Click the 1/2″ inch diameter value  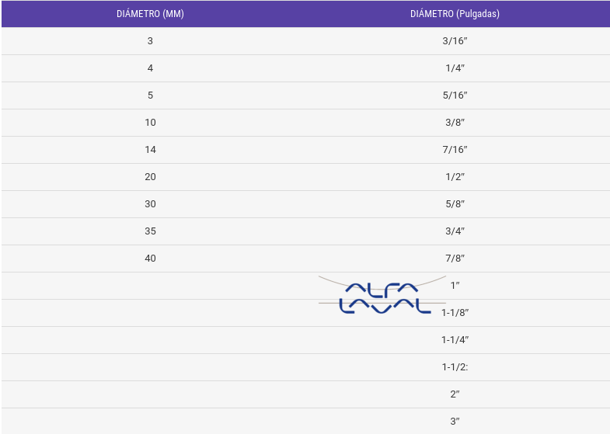point(455,177)
